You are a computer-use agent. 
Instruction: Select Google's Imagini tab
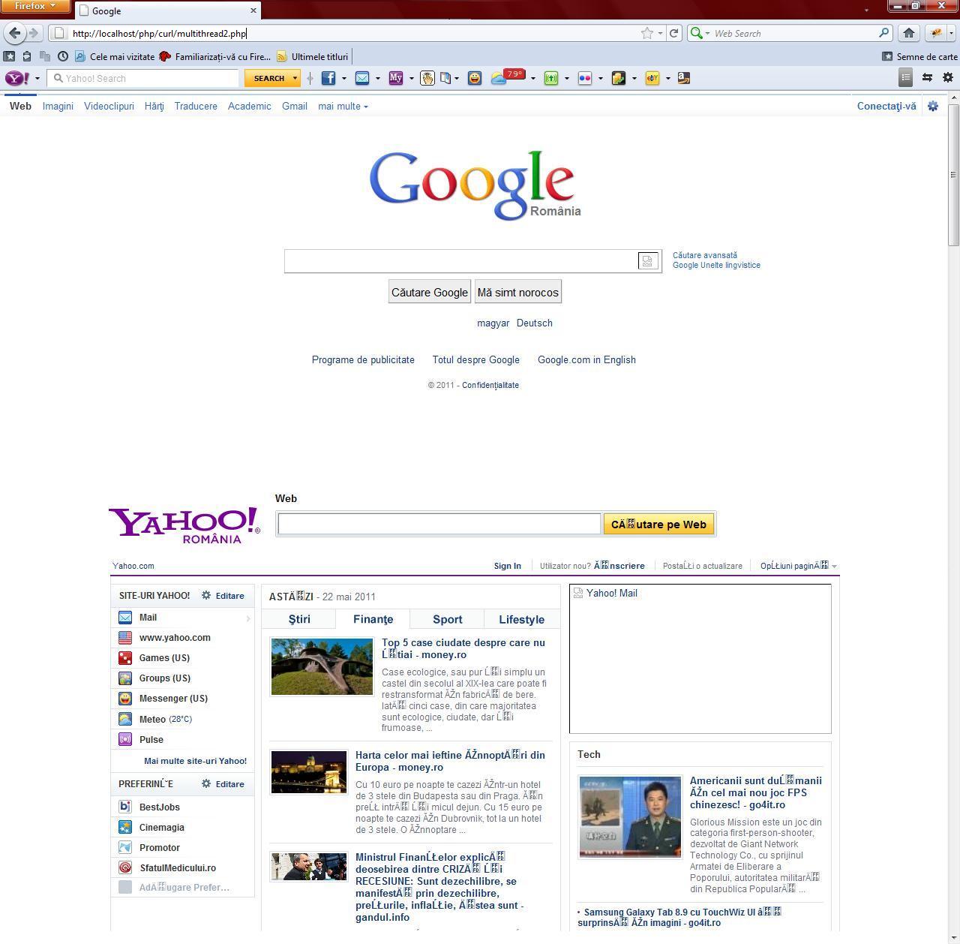[58, 106]
